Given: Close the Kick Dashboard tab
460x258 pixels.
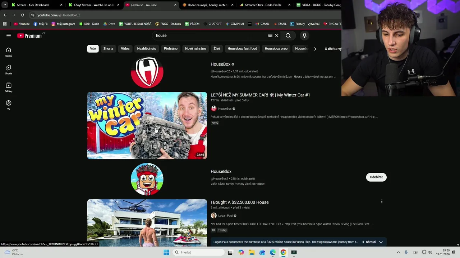Looking at the screenshot, I should click(x=61, y=5).
